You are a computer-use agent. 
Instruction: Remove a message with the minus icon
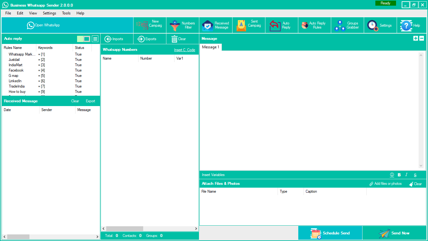[422, 38]
